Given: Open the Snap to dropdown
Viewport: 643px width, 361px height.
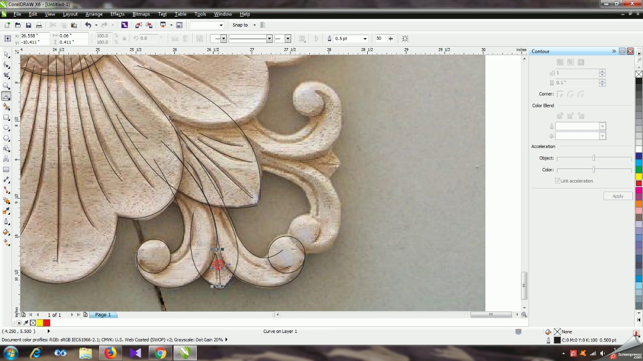Looking at the screenshot, I should tap(254, 25).
